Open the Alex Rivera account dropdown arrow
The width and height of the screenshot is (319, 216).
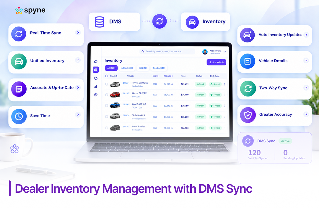(x=224, y=52)
